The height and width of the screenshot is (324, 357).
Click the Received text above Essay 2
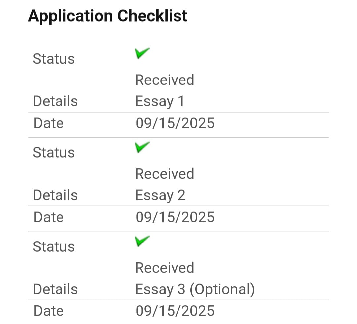coord(165,174)
